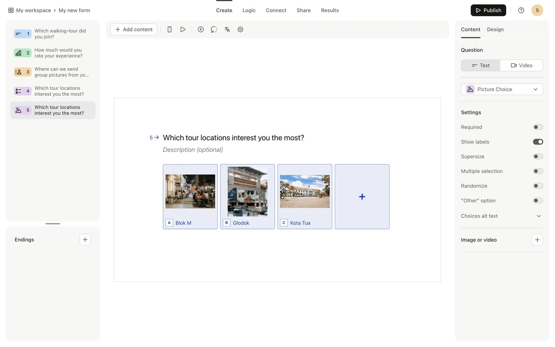
Task: Add a new ending with plus icon
Action: [x=85, y=240]
